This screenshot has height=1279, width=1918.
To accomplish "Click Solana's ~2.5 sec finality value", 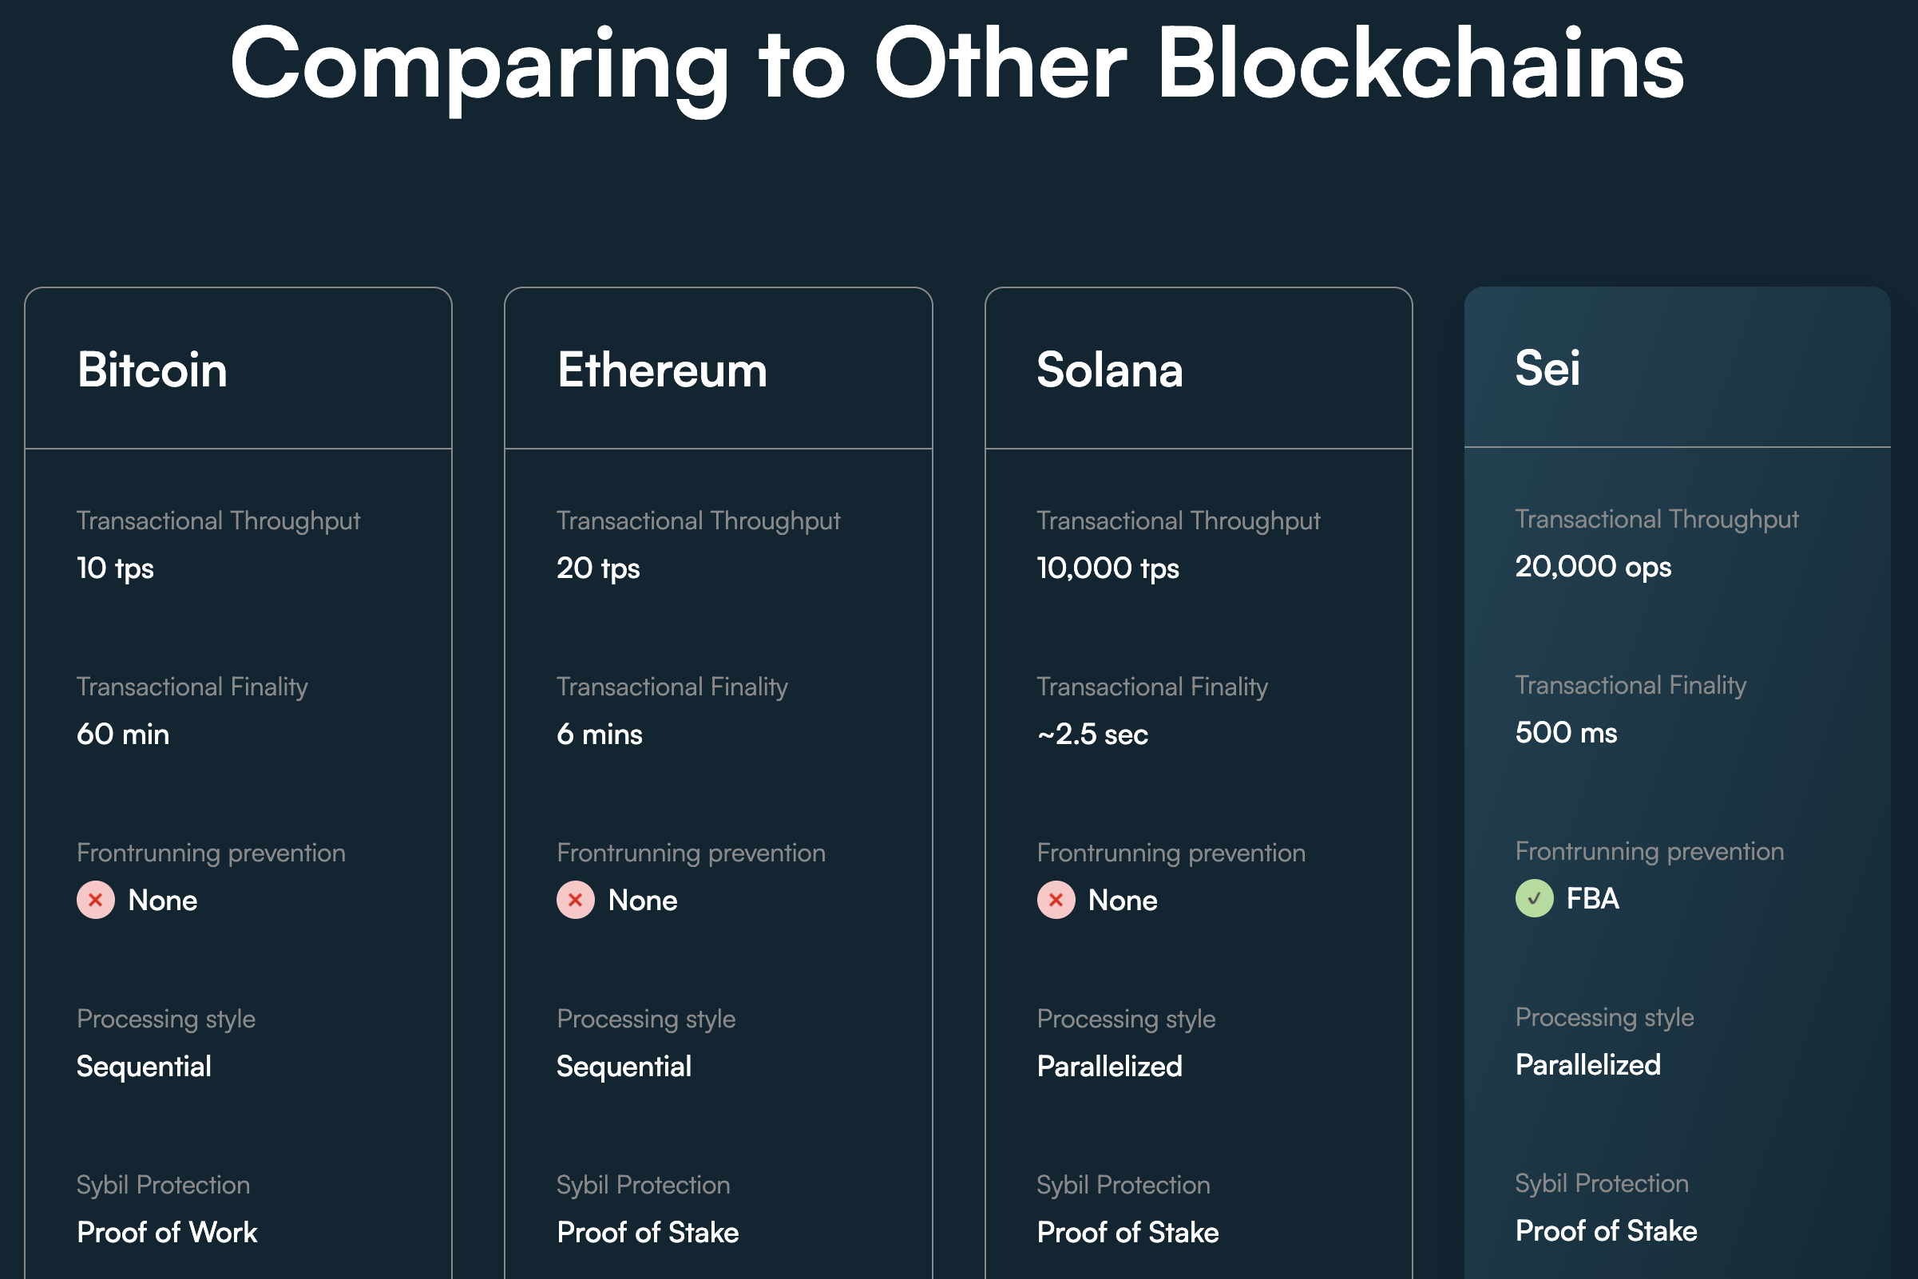I will click(1092, 735).
